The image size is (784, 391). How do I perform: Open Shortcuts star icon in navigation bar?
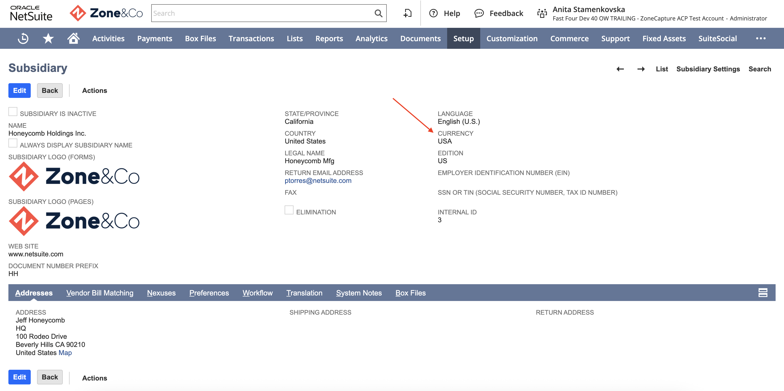tap(48, 39)
